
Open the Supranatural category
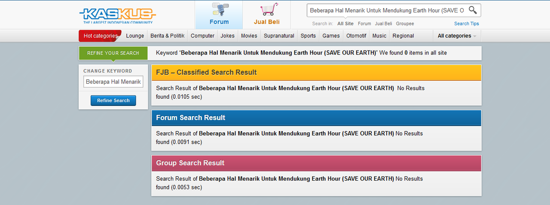point(279,36)
